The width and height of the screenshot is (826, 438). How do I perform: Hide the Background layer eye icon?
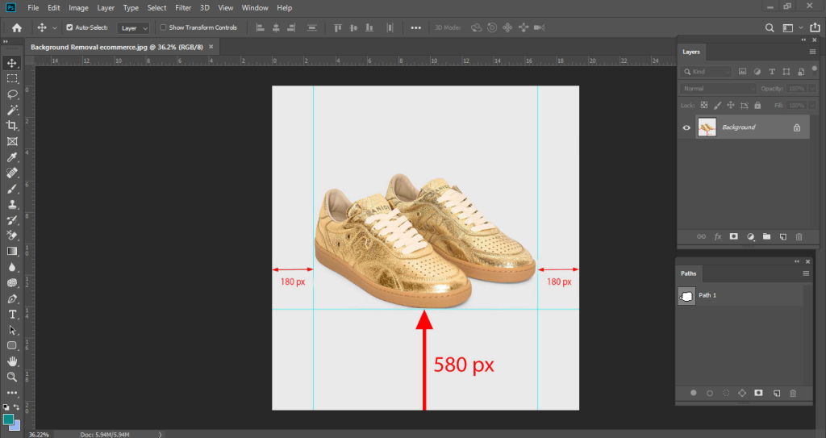pyautogui.click(x=686, y=127)
